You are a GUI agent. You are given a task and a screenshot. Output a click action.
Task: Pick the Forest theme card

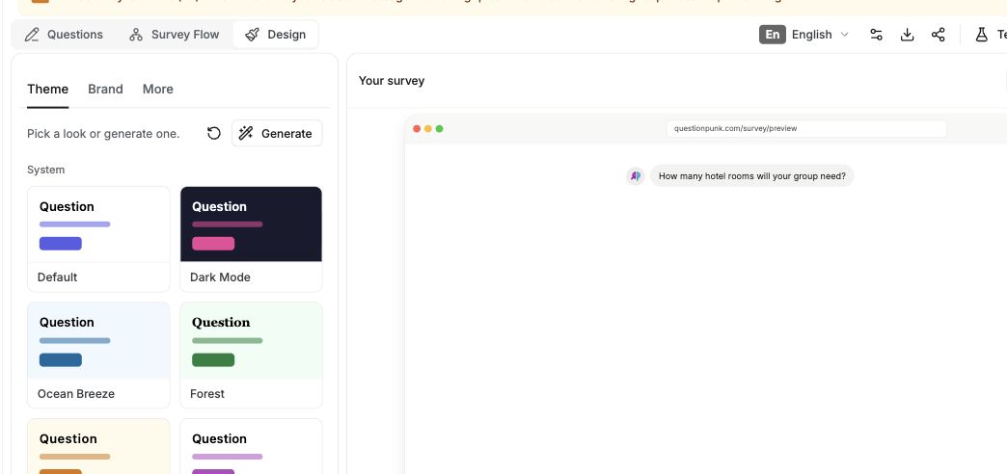click(251, 355)
